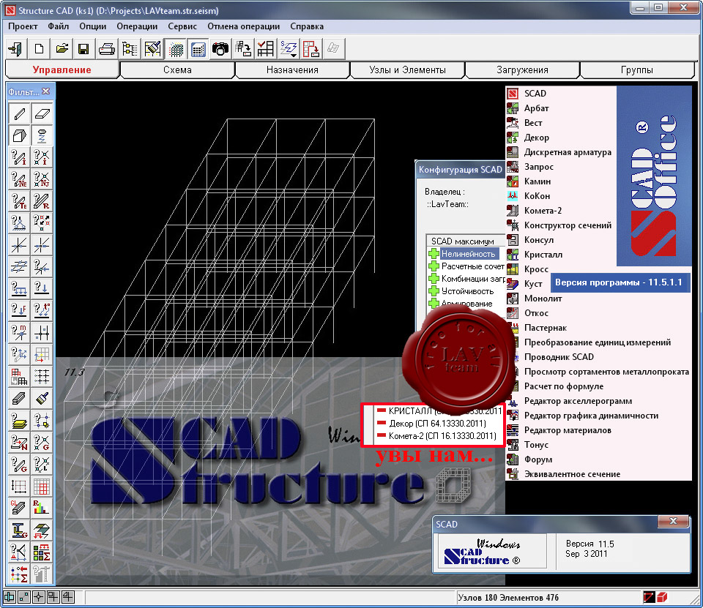Click Отмена операции menu item
The image size is (703, 608).
point(243,26)
